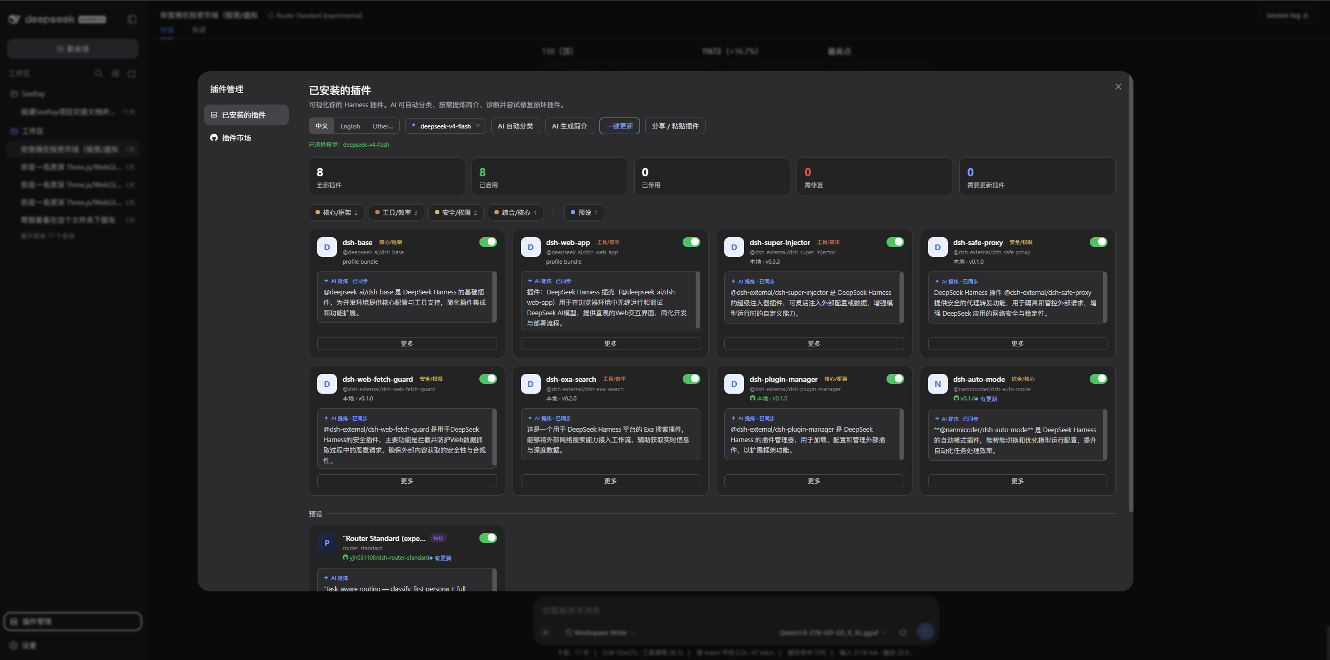Select the dsh-plugin-manager GitHub version icon
Screen dimensions: 1330x660
click(752, 398)
